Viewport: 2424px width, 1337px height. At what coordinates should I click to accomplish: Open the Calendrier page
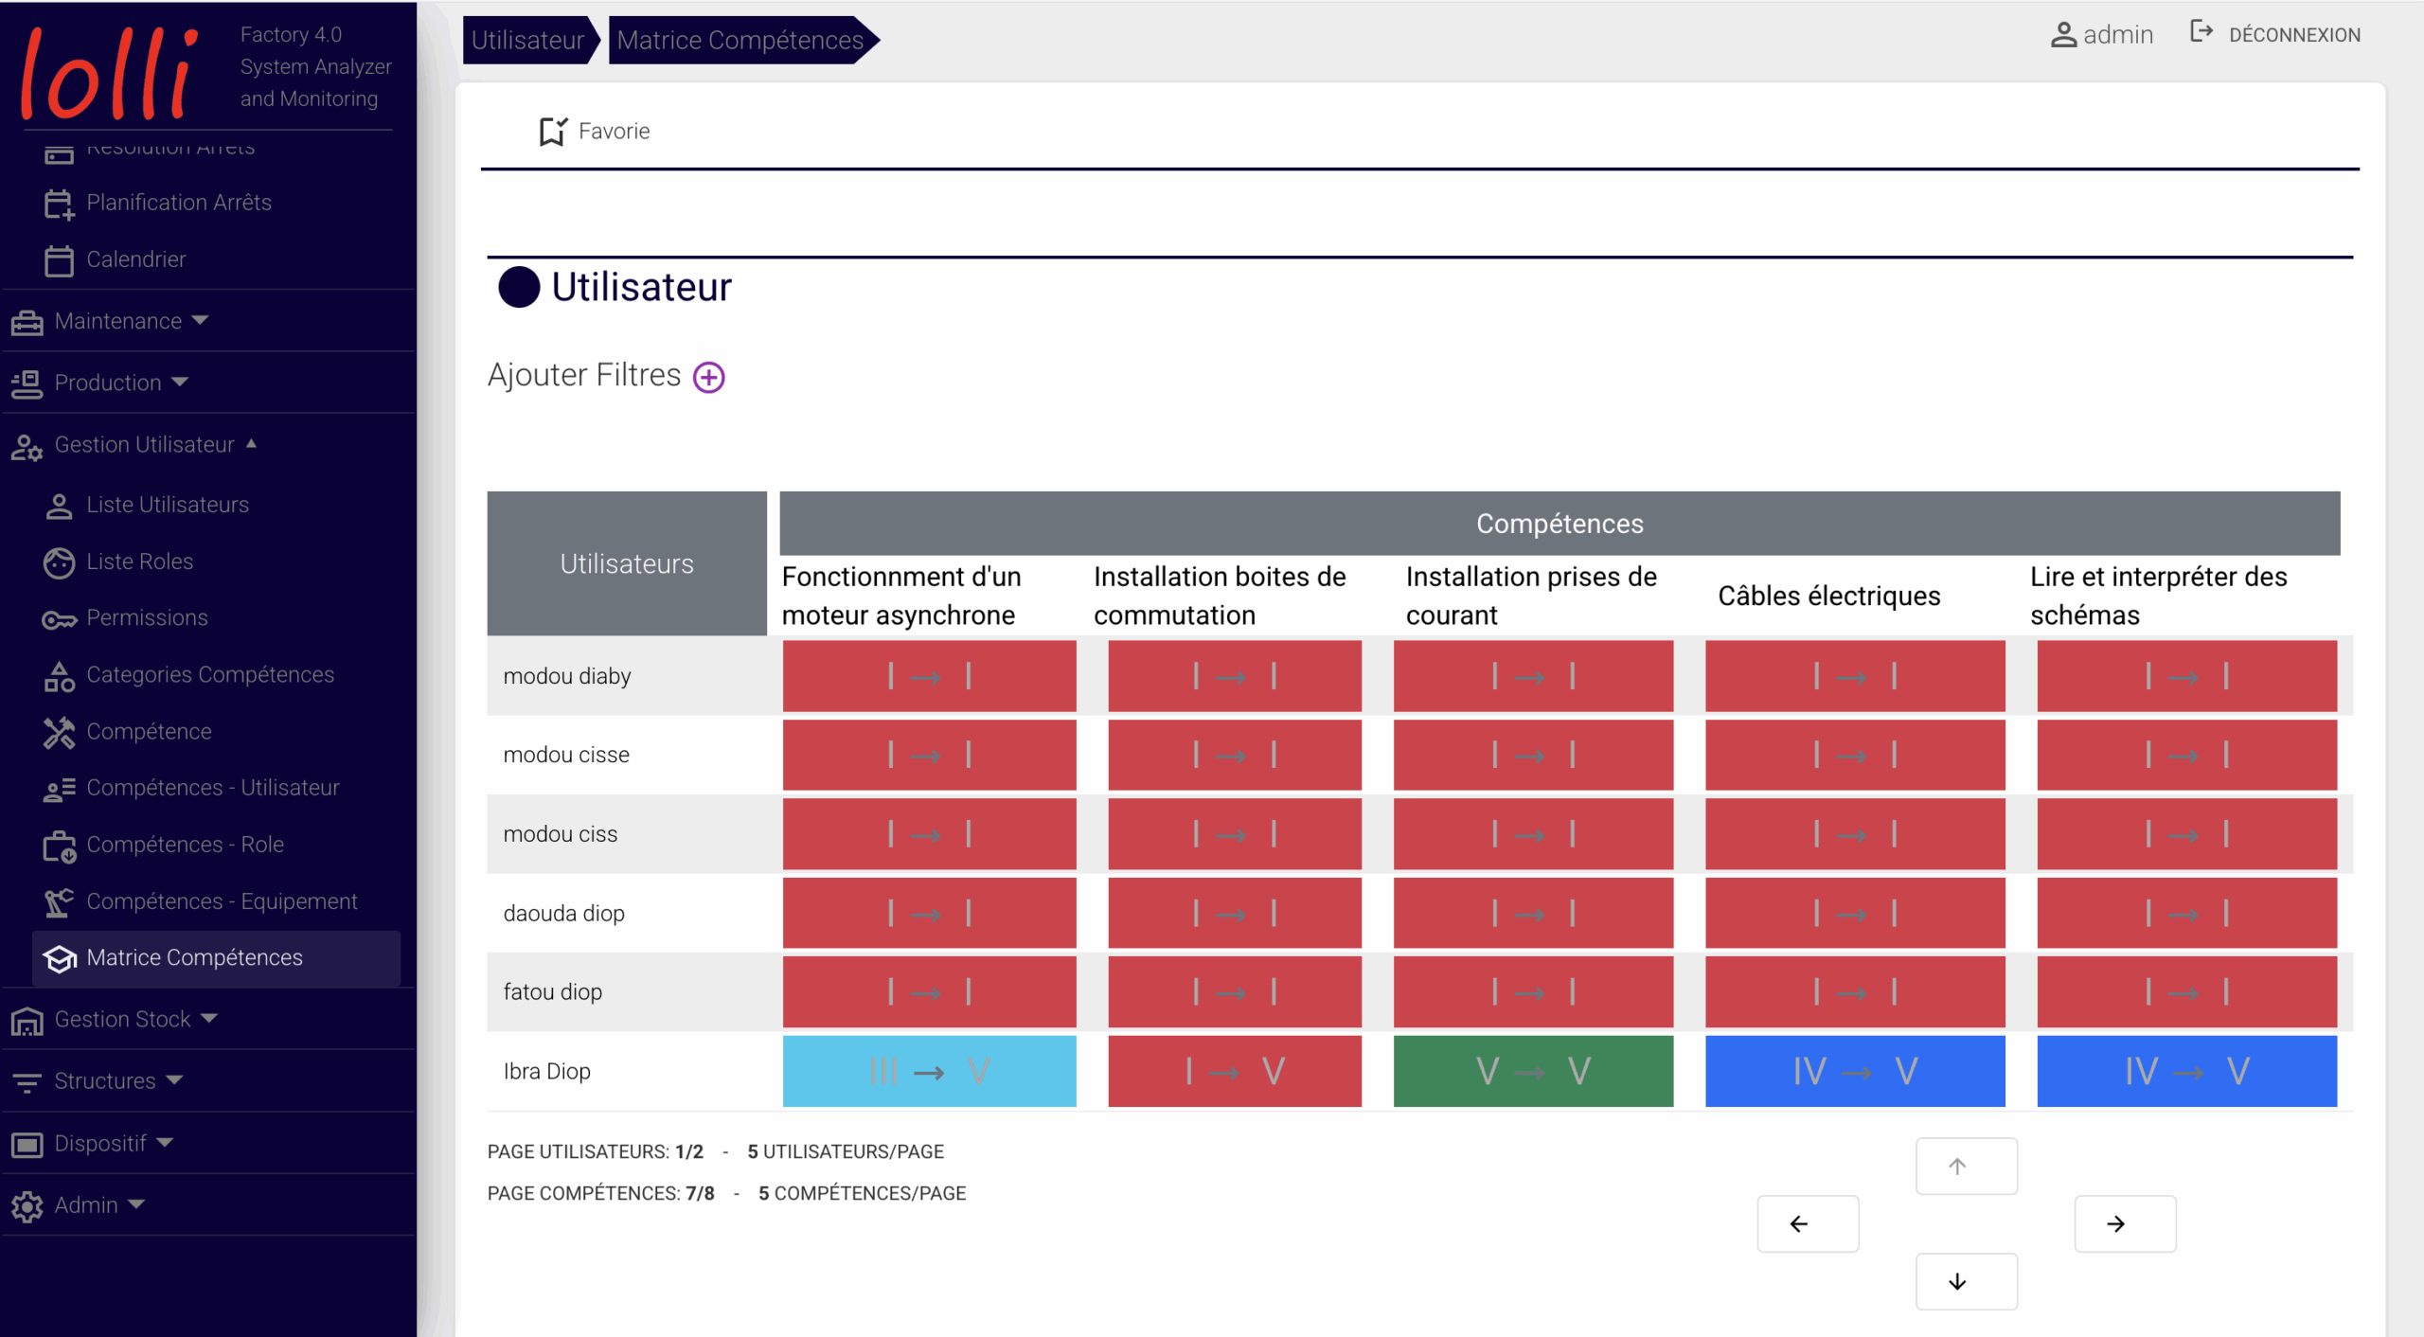coord(136,258)
